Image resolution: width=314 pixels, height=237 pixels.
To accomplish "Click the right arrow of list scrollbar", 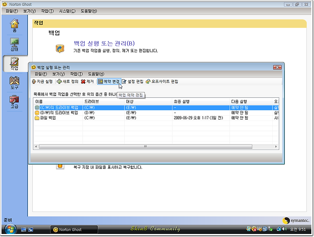I will pyautogui.click(x=276, y=147).
